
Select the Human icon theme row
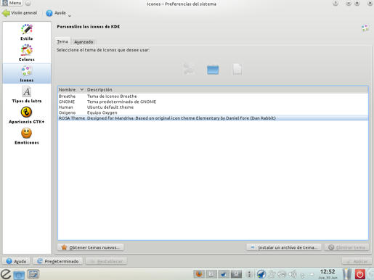click(x=213, y=107)
